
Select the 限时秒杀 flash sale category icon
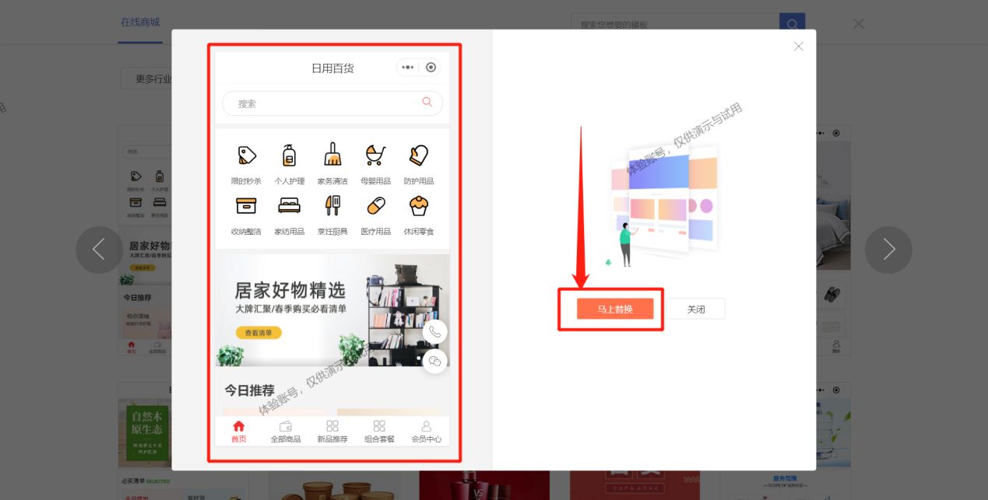click(x=246, y=156)
